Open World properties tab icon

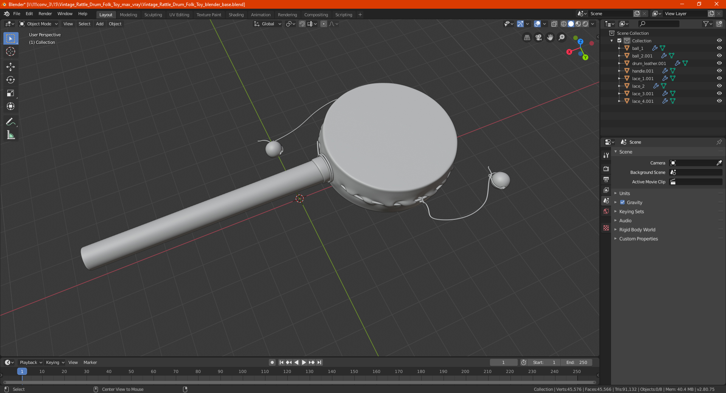click(x=606, y=211)
